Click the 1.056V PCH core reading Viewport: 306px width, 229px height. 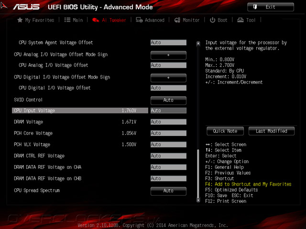point(129,133)
